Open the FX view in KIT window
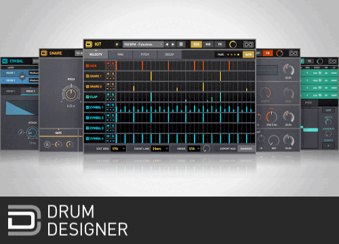Viewport: 339px width, 244px height. (x=220, y=44)
